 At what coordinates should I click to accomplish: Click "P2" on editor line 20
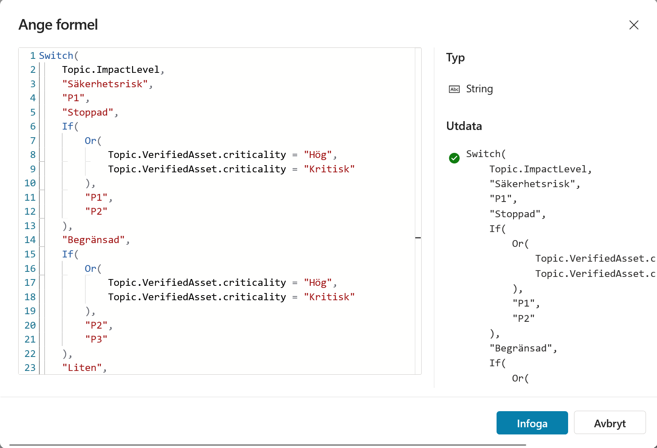click(97, 325)
